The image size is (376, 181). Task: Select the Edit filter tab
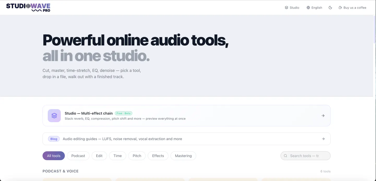tap(99, 156)
